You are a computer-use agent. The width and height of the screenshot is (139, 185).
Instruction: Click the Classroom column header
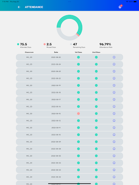29,52
